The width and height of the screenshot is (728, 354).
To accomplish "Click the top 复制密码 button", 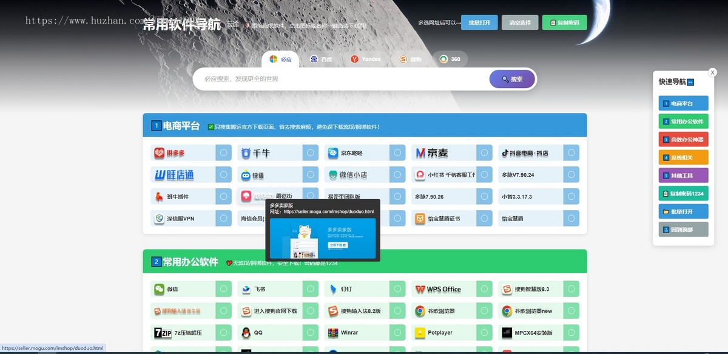I will click(x=564, y=22).
